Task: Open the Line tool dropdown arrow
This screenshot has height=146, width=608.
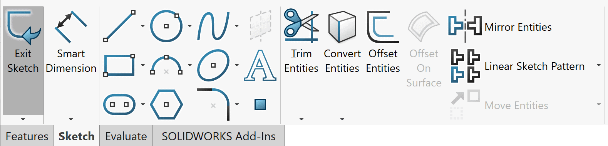Action: click(x=143, y=26)
